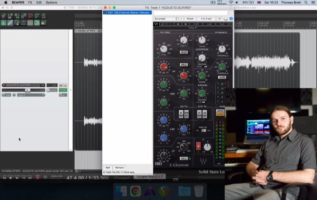This screenshot has width=317, height=200.
Task: Click the green Redo toolbar icon
Action: [x=37, y=16]
